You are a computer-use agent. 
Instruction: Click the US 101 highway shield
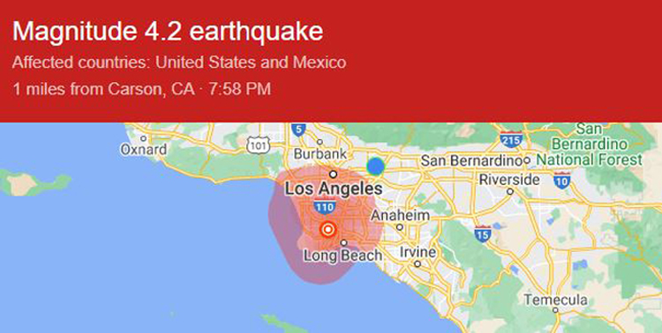click(257, 145)
